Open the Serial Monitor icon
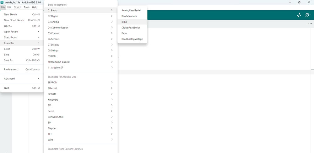The height and width of the screenshot is (153, 314). [x=308, y=15]
